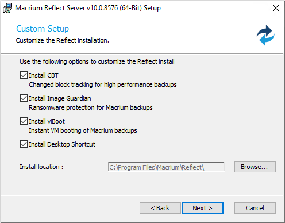Click the Install CBT label text

pyautogui.click(x=44, y=75)
